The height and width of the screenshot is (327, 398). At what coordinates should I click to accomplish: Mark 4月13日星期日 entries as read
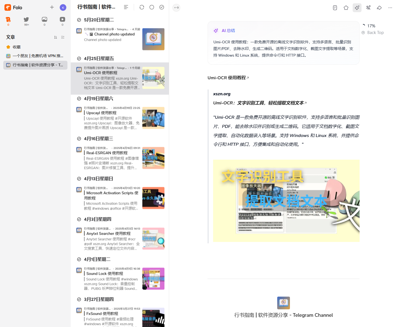click(79, 179)
